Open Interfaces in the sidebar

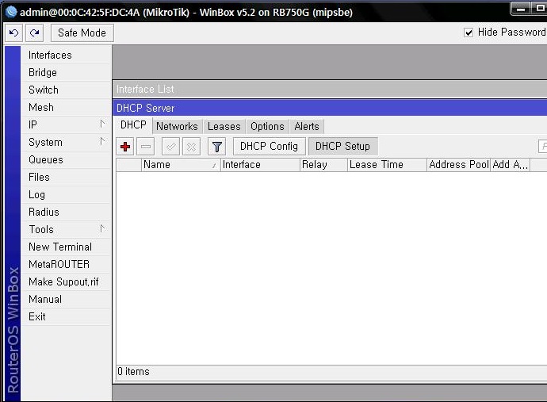point(66,56)
